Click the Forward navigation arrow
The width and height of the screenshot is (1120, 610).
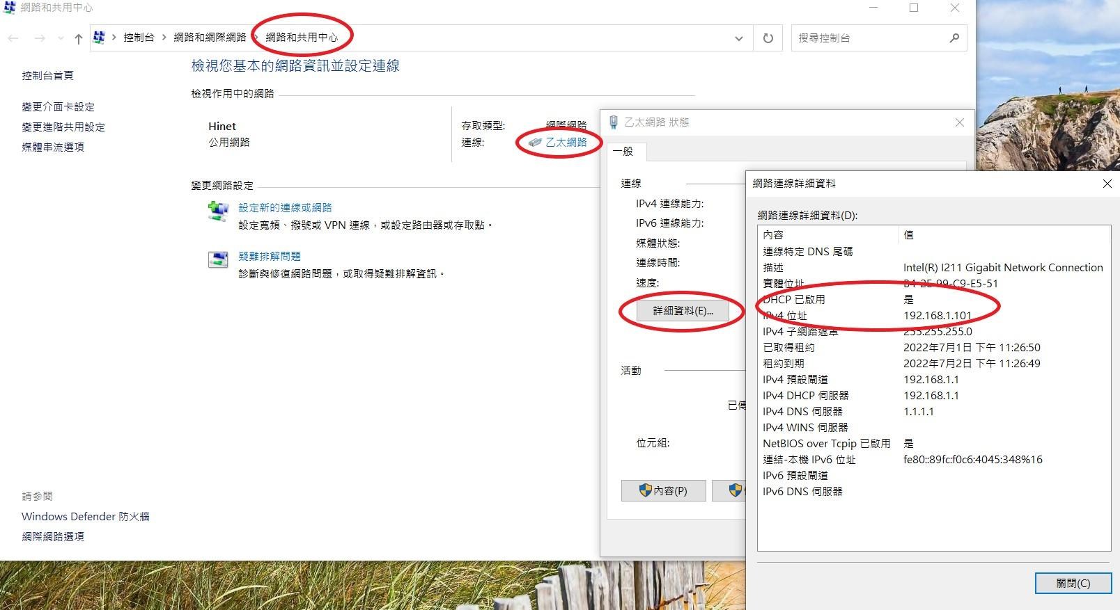coord(40,38)
